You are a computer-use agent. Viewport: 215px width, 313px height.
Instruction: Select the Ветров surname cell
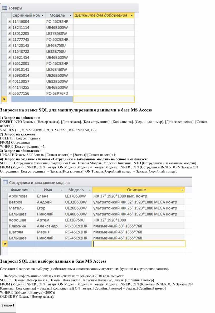pyautogui.click(x=22, y=202)
